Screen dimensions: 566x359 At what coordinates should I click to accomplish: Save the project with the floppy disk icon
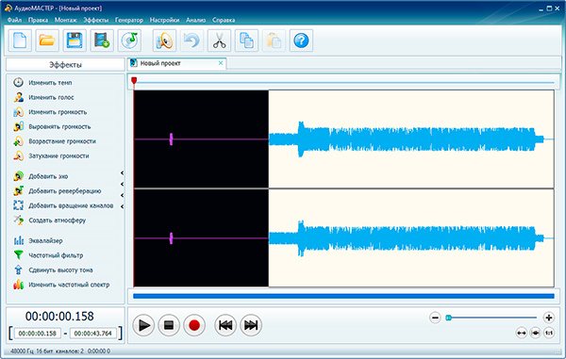click(75, 41)
